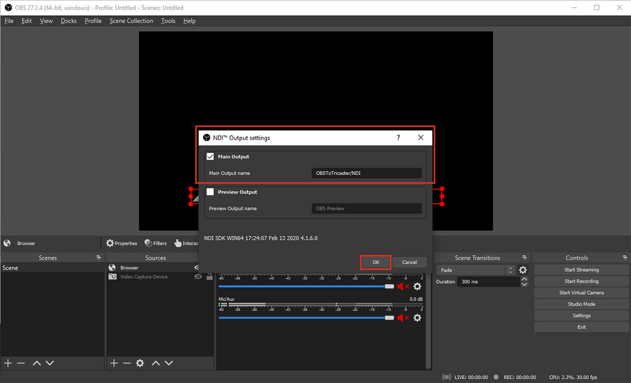Open the File menu
The width and height of the screenshot is (631, 383).
pyautogui.click(x=9, y=21)
